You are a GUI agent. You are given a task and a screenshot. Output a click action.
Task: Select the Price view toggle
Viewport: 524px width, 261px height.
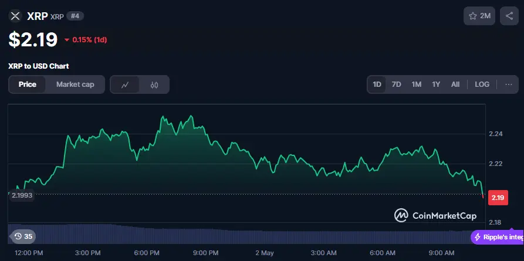[28, 84]
